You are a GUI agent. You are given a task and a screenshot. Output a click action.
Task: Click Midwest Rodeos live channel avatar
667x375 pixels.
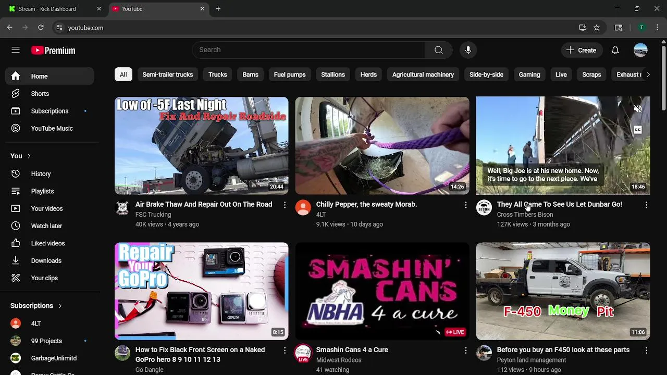point(303,353)
